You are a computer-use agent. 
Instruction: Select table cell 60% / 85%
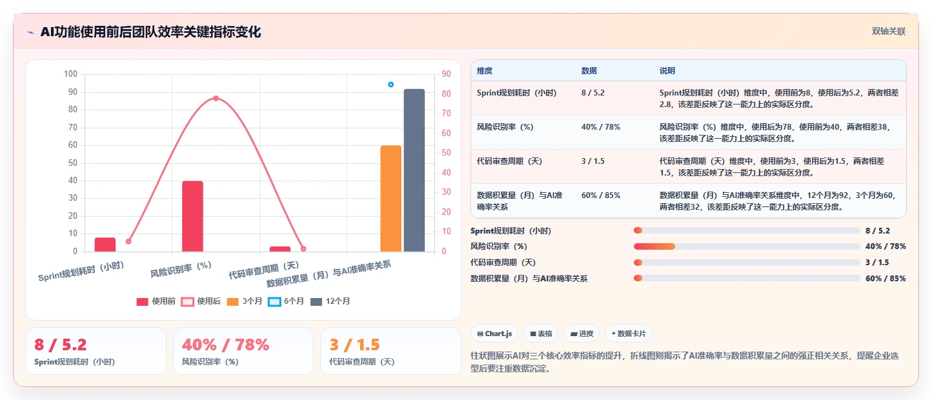coord(601,195)
